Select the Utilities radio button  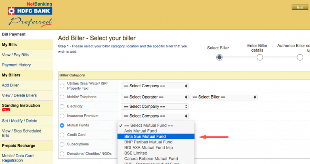(62, 86)
